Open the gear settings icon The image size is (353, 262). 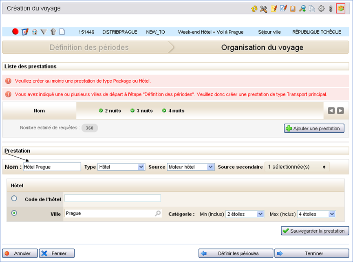click(x=321, y=9)
